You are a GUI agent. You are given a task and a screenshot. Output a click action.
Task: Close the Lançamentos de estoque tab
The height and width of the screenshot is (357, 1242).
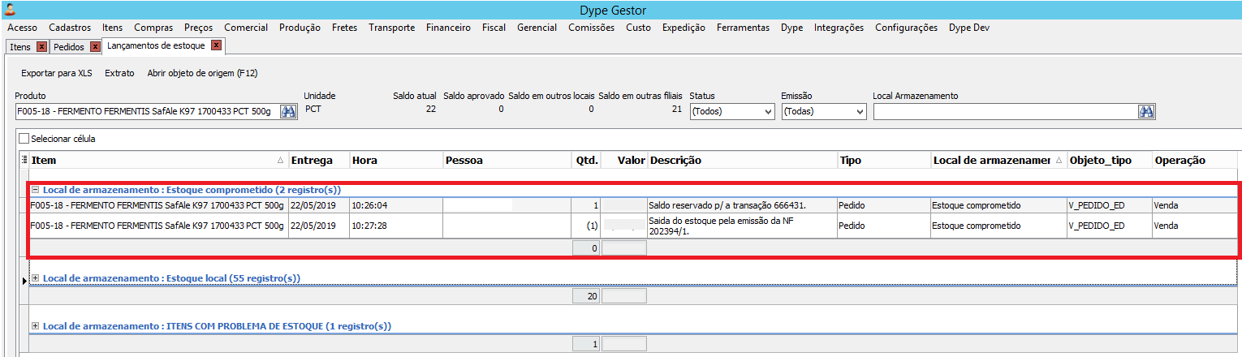tap(216, 45)
